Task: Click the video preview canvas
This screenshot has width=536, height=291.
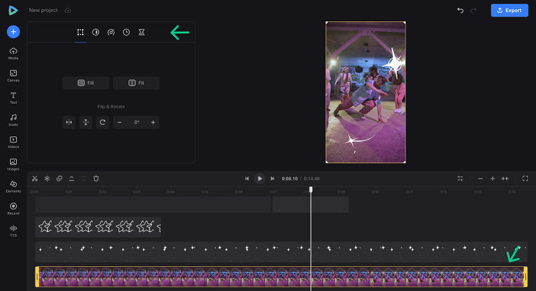Action: coord(366,92)
